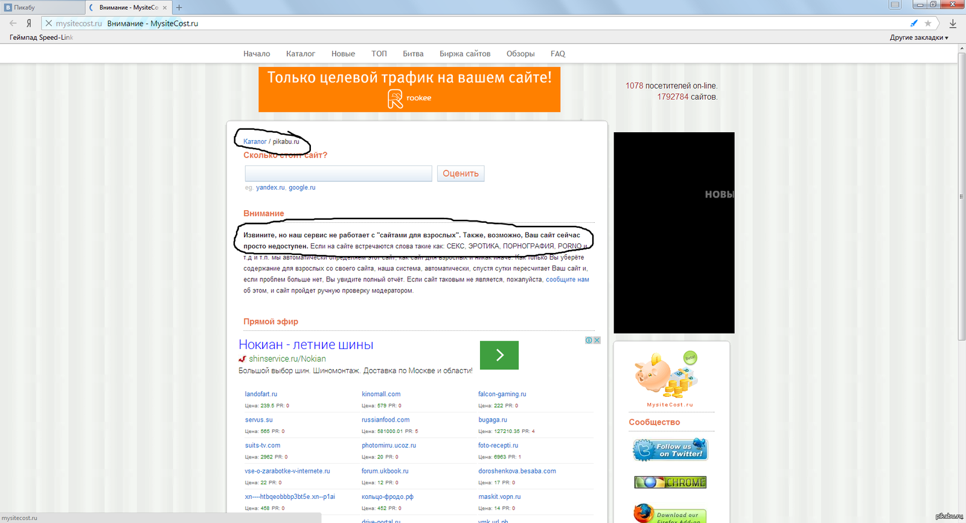Screen dimensions: 966x523
Task: Click google.ru example link
Action: coord(302,188)
